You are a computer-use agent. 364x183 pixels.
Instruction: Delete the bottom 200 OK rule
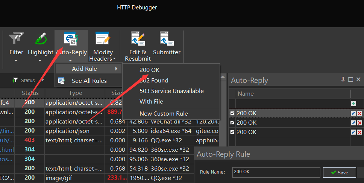point(359,132)
